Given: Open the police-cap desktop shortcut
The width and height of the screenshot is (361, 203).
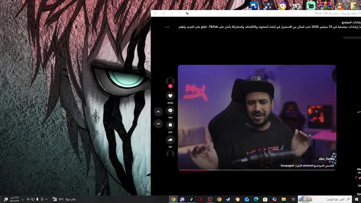Looking at the screenshot, I should pyautogui.click(x=268, y=6).
